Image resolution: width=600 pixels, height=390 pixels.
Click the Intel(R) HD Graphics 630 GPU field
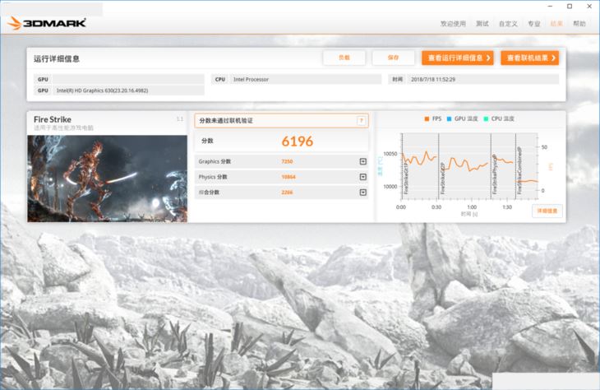point(128,91)
